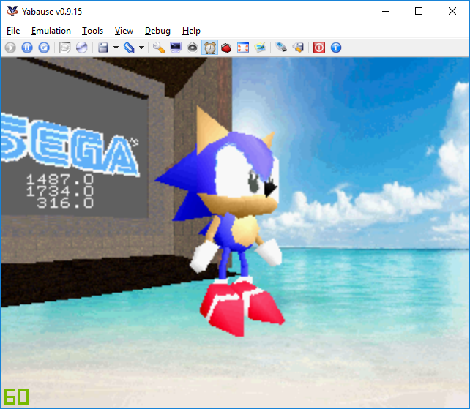Image resolution: width=470 pixels, height=409 pixels.
Task: Close the Yabause window
Action: coord(452,11)
